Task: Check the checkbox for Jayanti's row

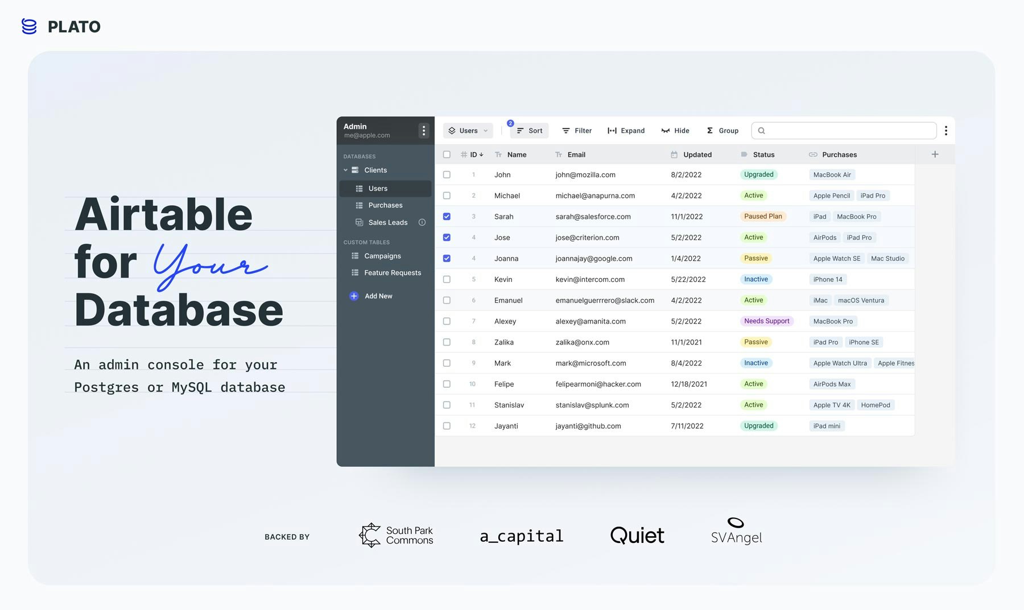Action: (447, 426)
